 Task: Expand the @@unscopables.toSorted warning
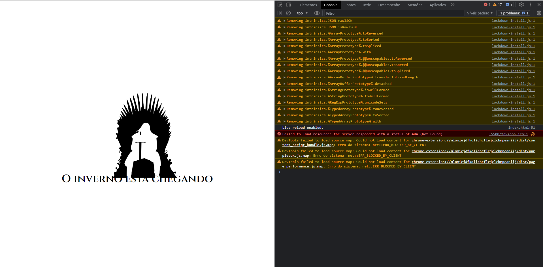(x=284, y=65)
